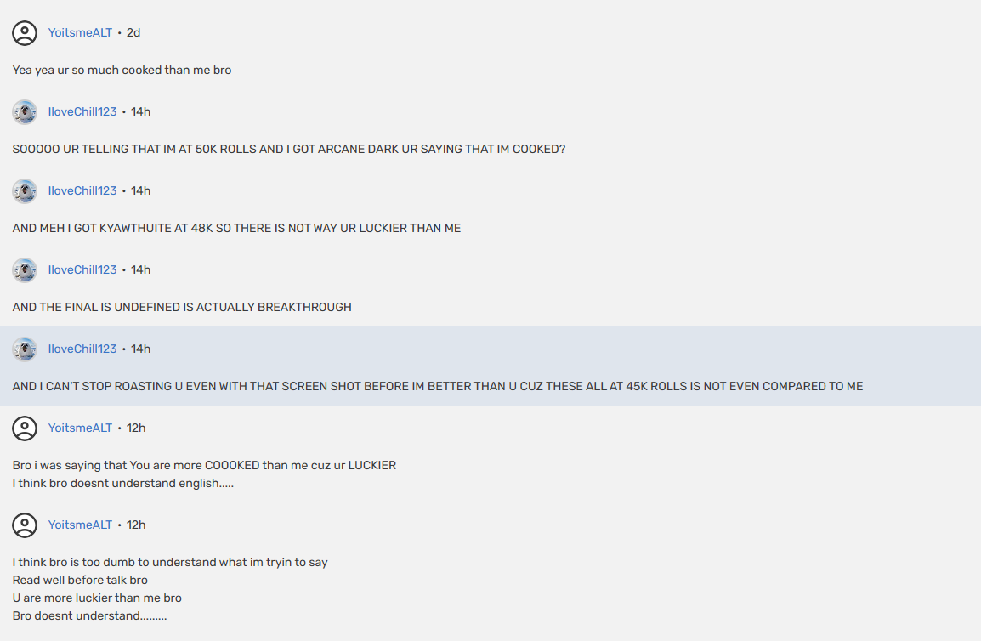The width and height of the screenshot is (981, 641).
Task: Click the 14h timestamp in the highlighted comment
Action: pos(140,349)
